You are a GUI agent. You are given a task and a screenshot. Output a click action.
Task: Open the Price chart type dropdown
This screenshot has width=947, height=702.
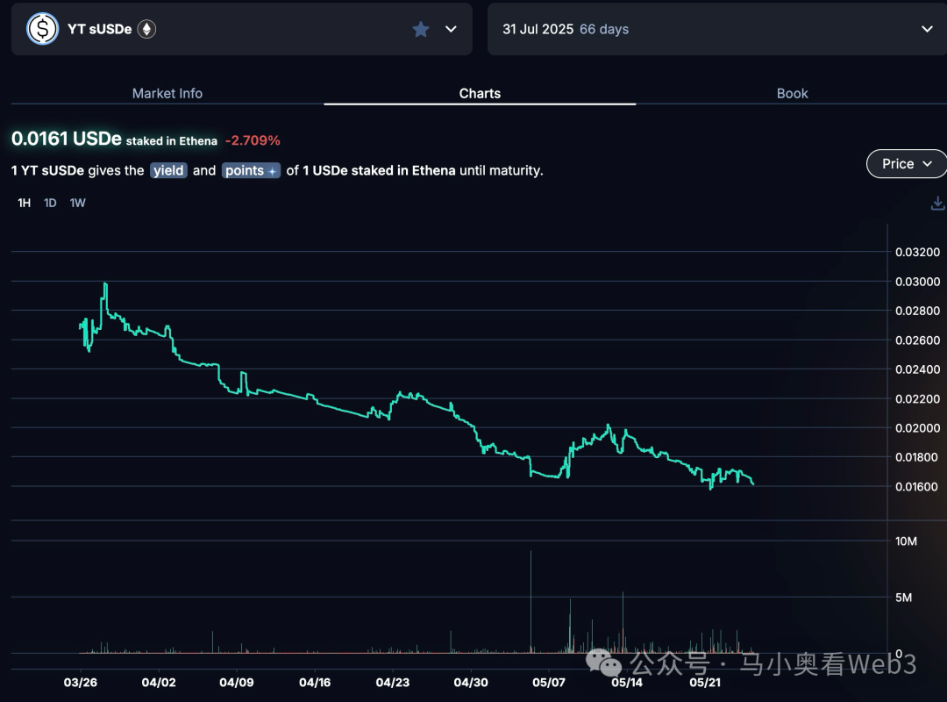click(906, 164)
